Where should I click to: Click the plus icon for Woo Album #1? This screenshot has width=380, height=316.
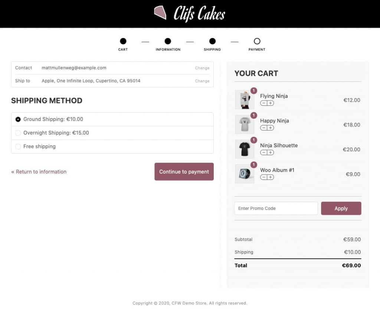(270, 177)
